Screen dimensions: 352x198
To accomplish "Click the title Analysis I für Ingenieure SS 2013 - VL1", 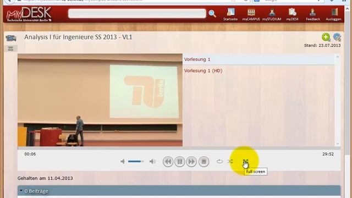I will 78,37.
